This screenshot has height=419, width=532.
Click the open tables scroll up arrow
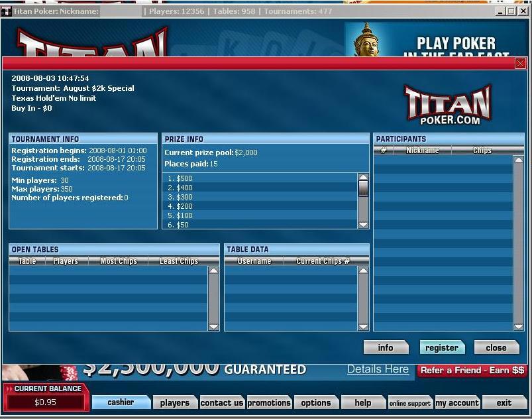(x=214, y=270)
